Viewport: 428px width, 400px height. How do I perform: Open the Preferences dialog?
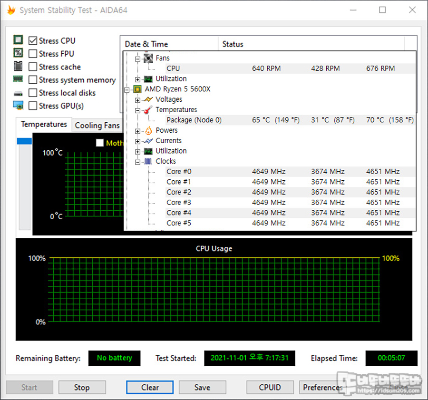(322, 387)
